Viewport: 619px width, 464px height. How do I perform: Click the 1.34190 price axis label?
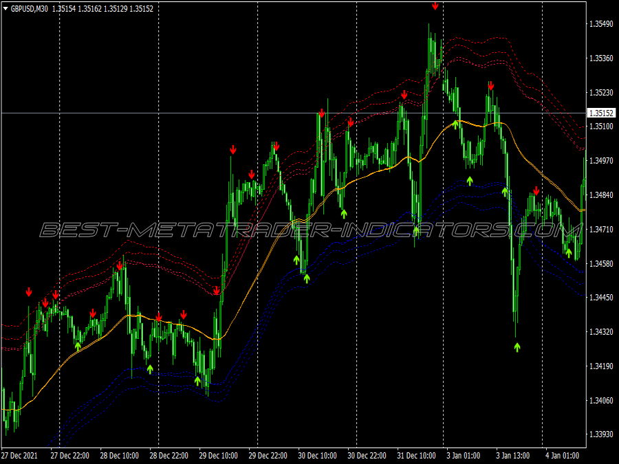(x=601, y=366)
